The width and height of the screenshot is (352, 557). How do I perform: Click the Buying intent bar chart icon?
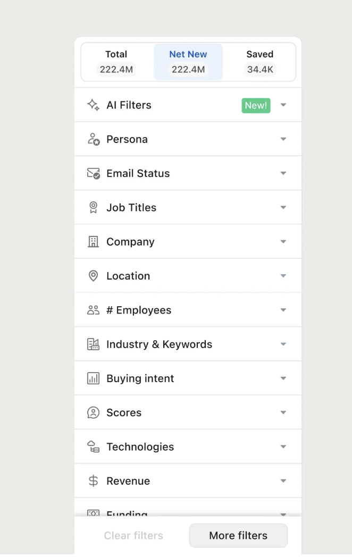tap(93, 378)
